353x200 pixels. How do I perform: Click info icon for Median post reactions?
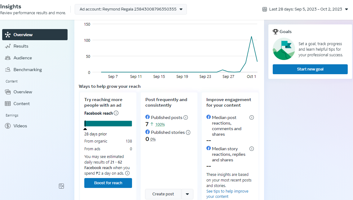click(252, 117)
